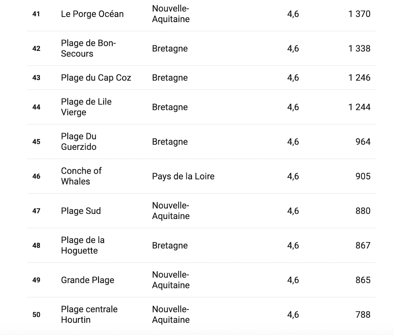Select the Plage Sud beach name
Image resolution: width=394 pixels, height=335 pixels.
click(x=81, y=210)
